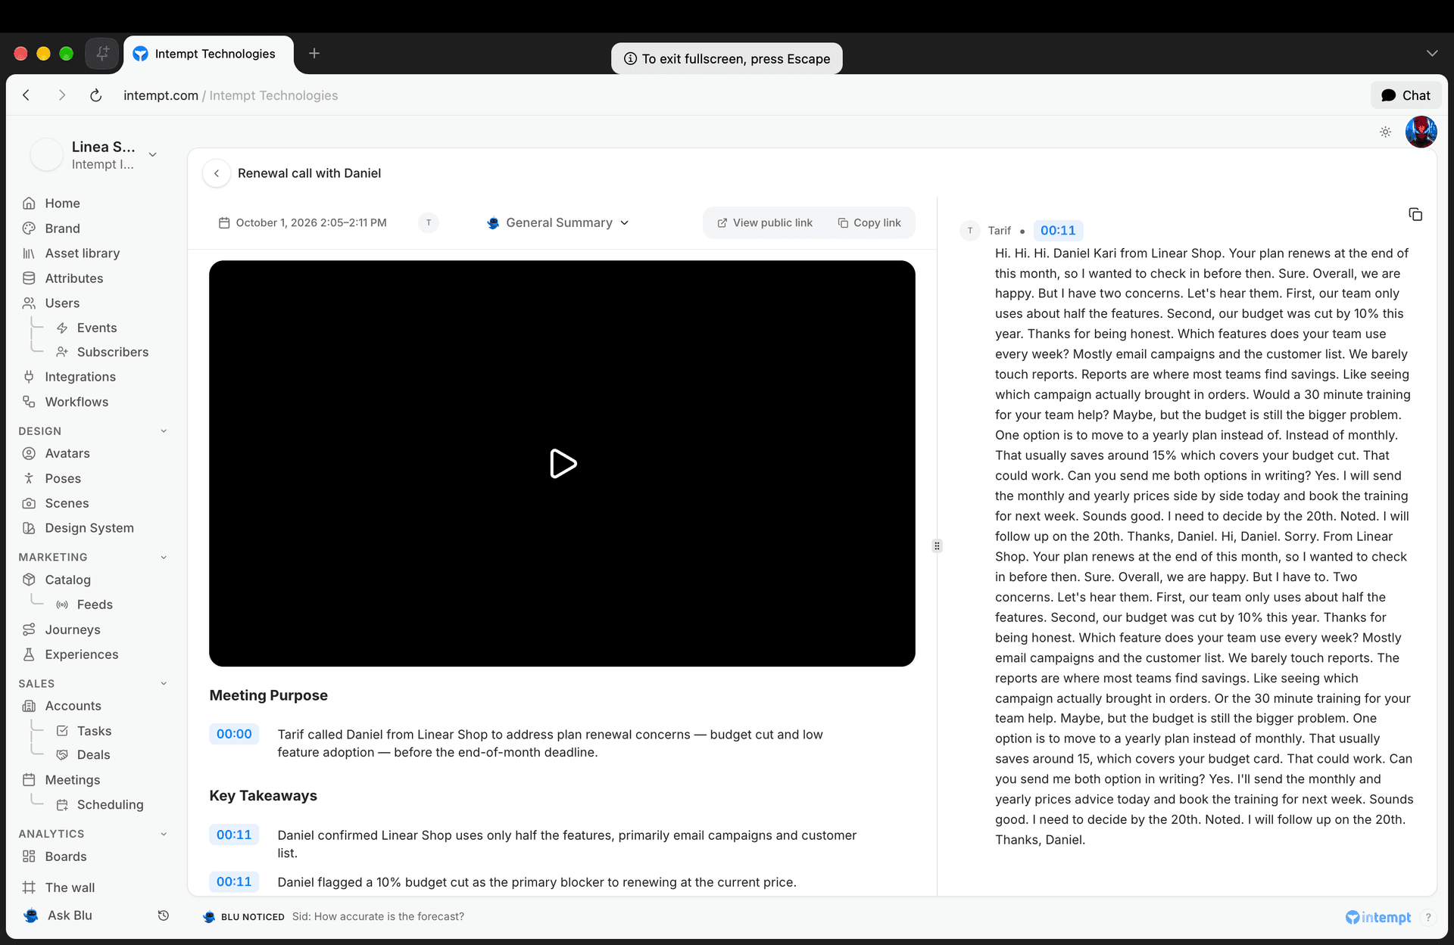
Task: Go back from Renewal call with Daniel
Action: click(x=217, y=173)
